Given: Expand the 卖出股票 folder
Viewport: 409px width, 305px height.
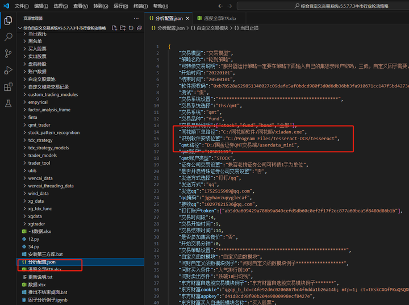Looking at the screenshot, I should tap(37, 56).
